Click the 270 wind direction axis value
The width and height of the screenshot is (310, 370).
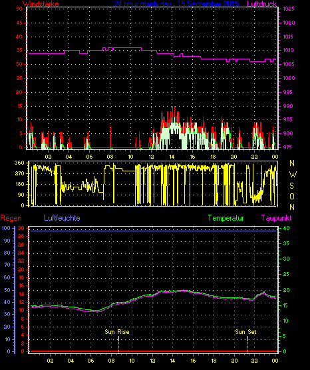pyautogui.click(x=19, y=173)
